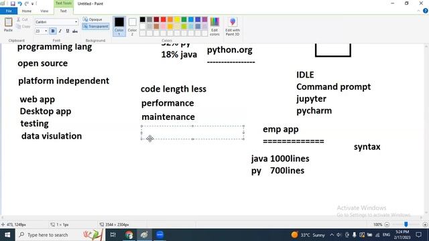Pick the orange color swatch
Screen dimensions: 429x241
170,19
